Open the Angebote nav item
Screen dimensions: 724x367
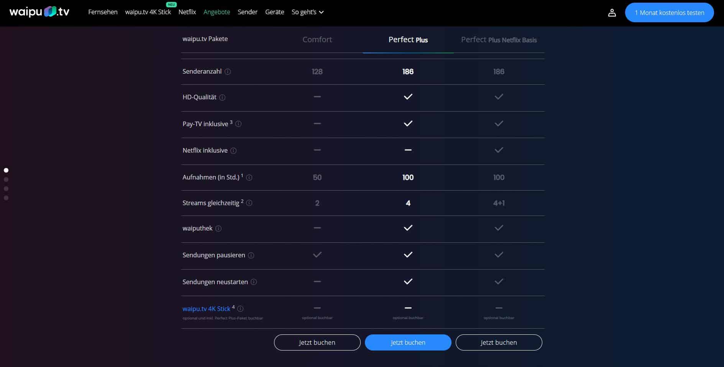click(x=217, y=12)
